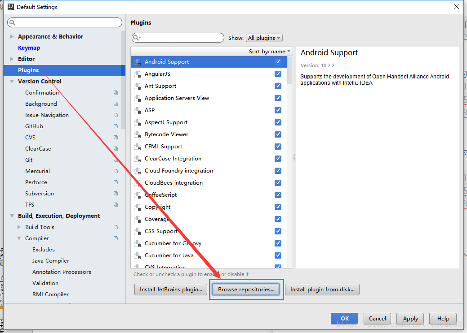Uncheck the Android Support plugin checkbox
Screen dimensions: 467x333
[x=278, y=61]
